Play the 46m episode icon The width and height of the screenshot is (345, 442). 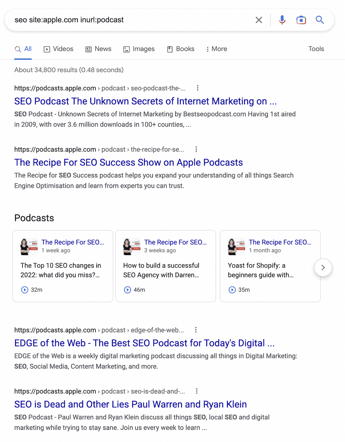click(x=127, y=290)
